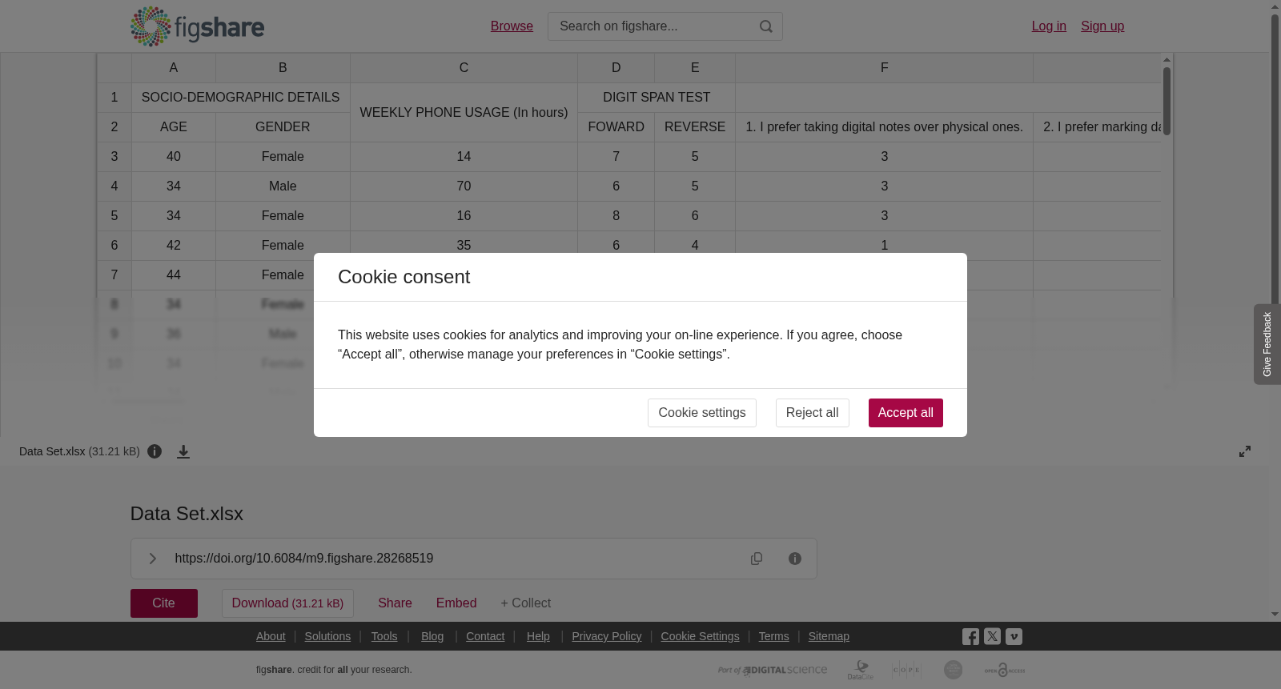This screenshot has height=689, width=1281.
Task: Click the Open Access logo
Action: pyautogui.click(x=1005, y=670)
